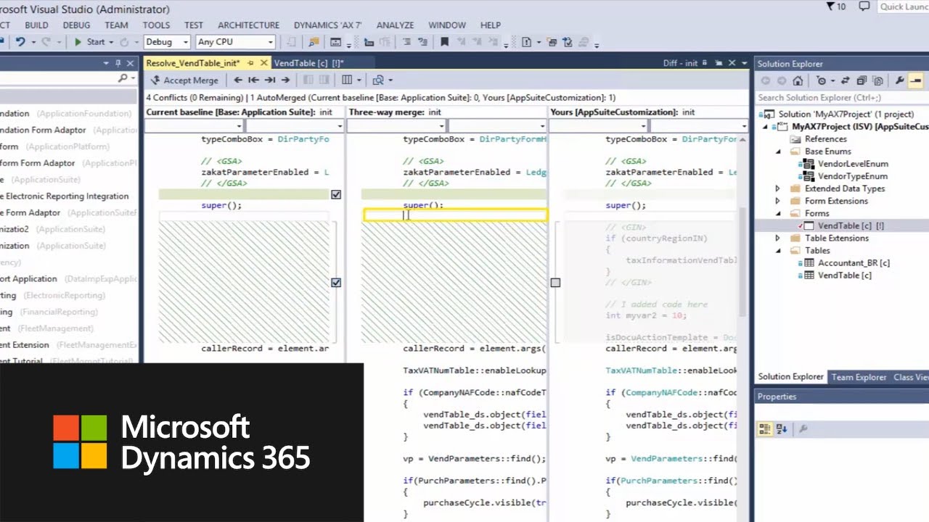The width and height of the screenshot is (929, 522).
Task: Open the TEAM menu
Action: (116, 25)
